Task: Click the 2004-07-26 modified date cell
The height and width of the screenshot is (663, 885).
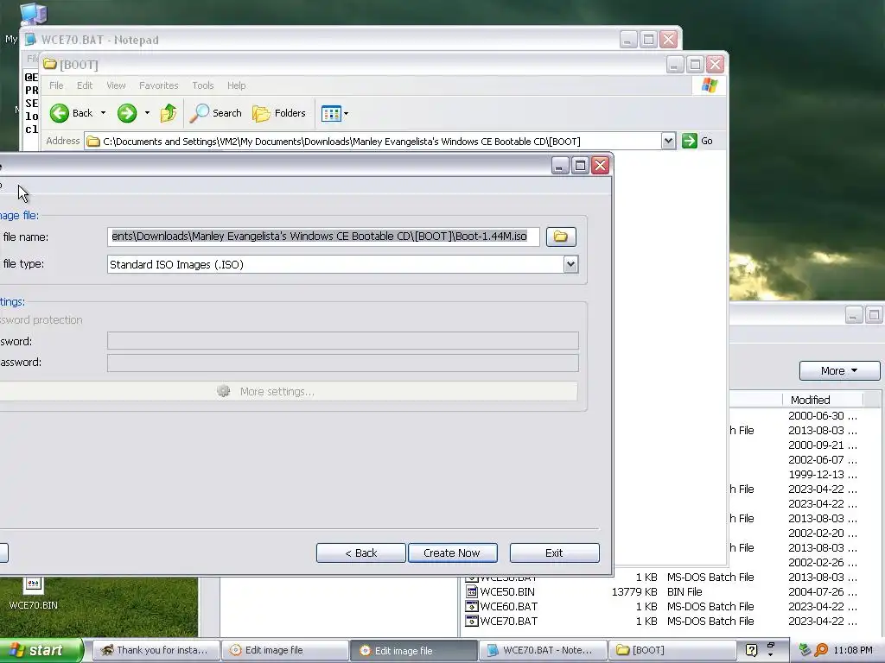Action: tap(823, 592)
